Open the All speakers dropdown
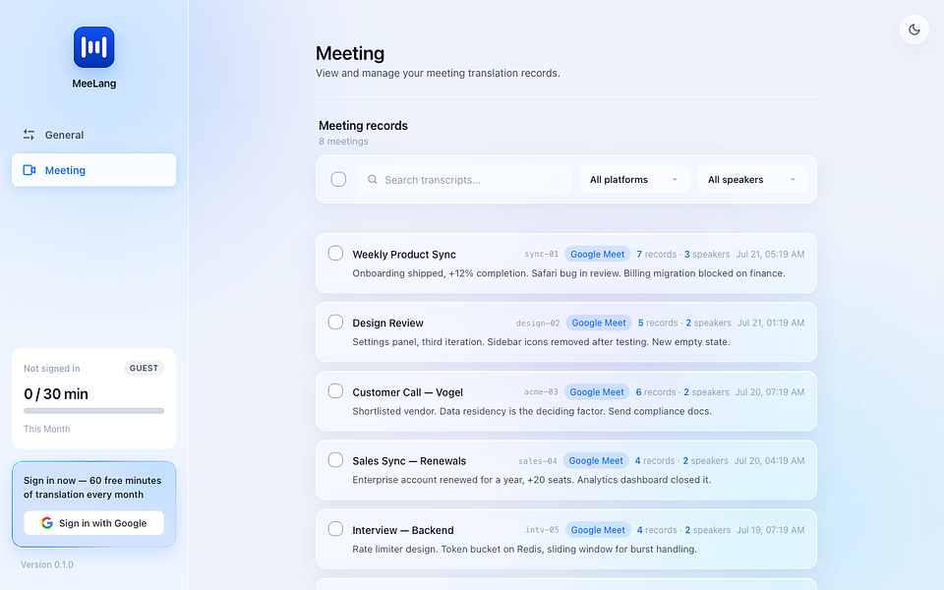The image size is (944, 590). click(752, 179)
